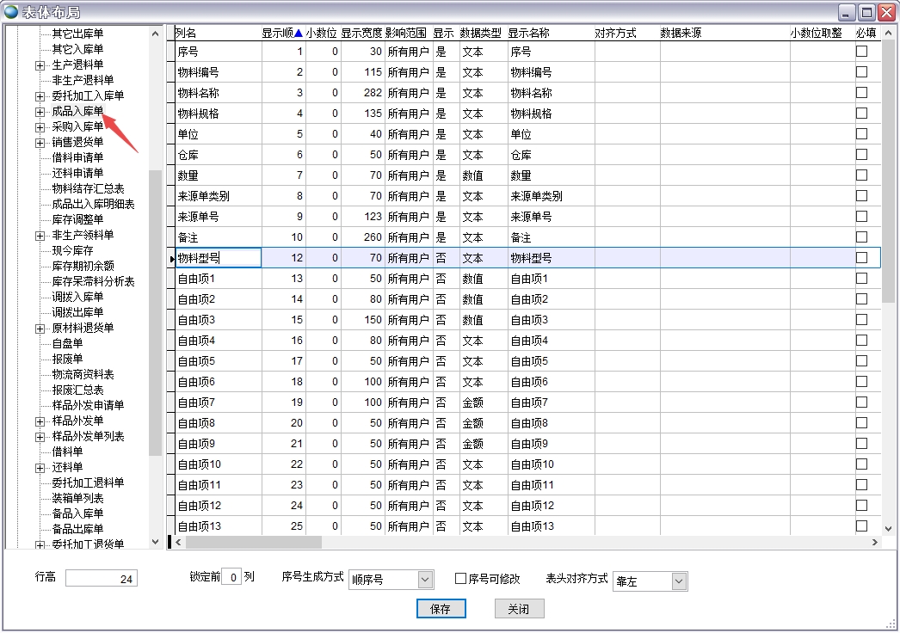Expand the 销售退货单 tree node
Screen dimensions: 900x633
click(x=40, y=143)
